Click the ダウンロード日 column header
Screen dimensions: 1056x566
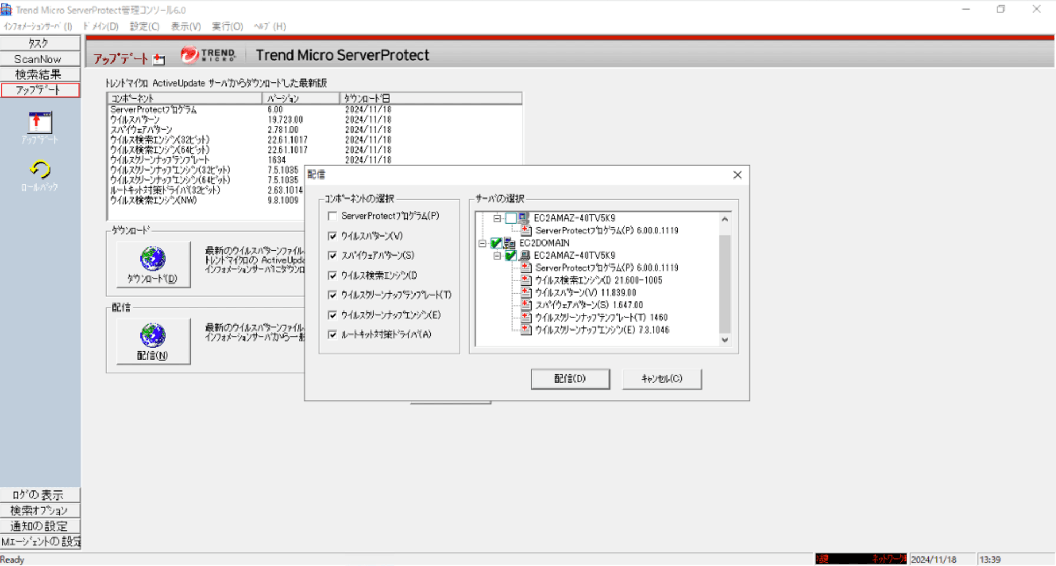(x=431, y=98)
